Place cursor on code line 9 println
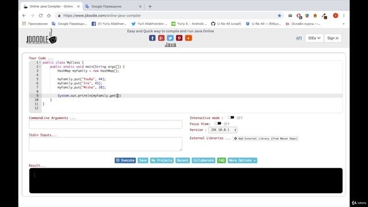Viewport: 368px width, 207px height. (89, 95)
